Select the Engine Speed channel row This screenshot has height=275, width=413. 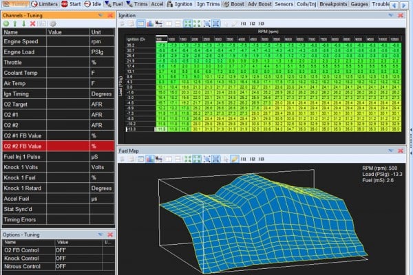59,41
